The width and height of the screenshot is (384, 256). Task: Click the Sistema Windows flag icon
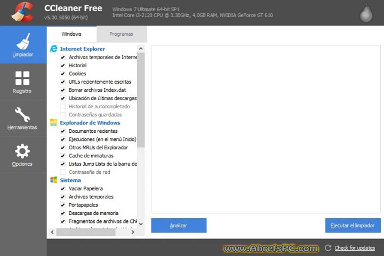click(x=54, y=180)
